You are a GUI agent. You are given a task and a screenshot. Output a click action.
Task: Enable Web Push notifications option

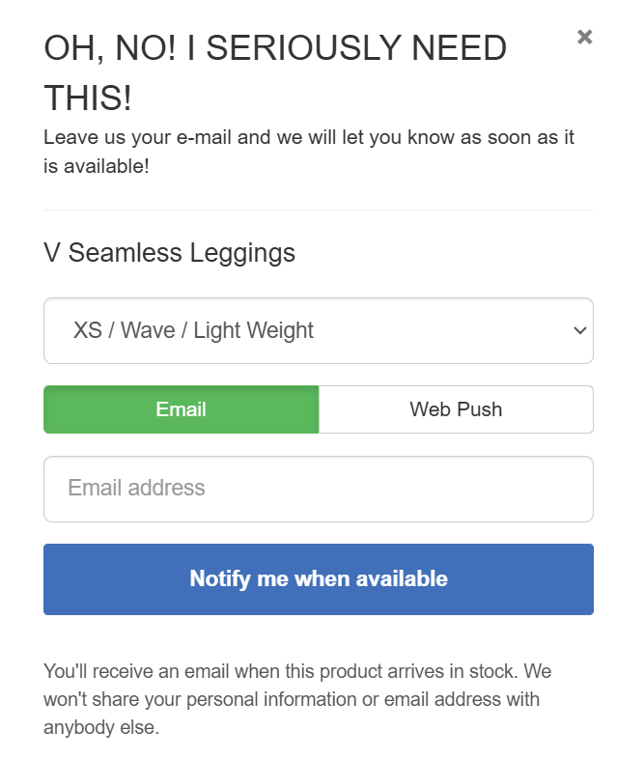[456, 409]
